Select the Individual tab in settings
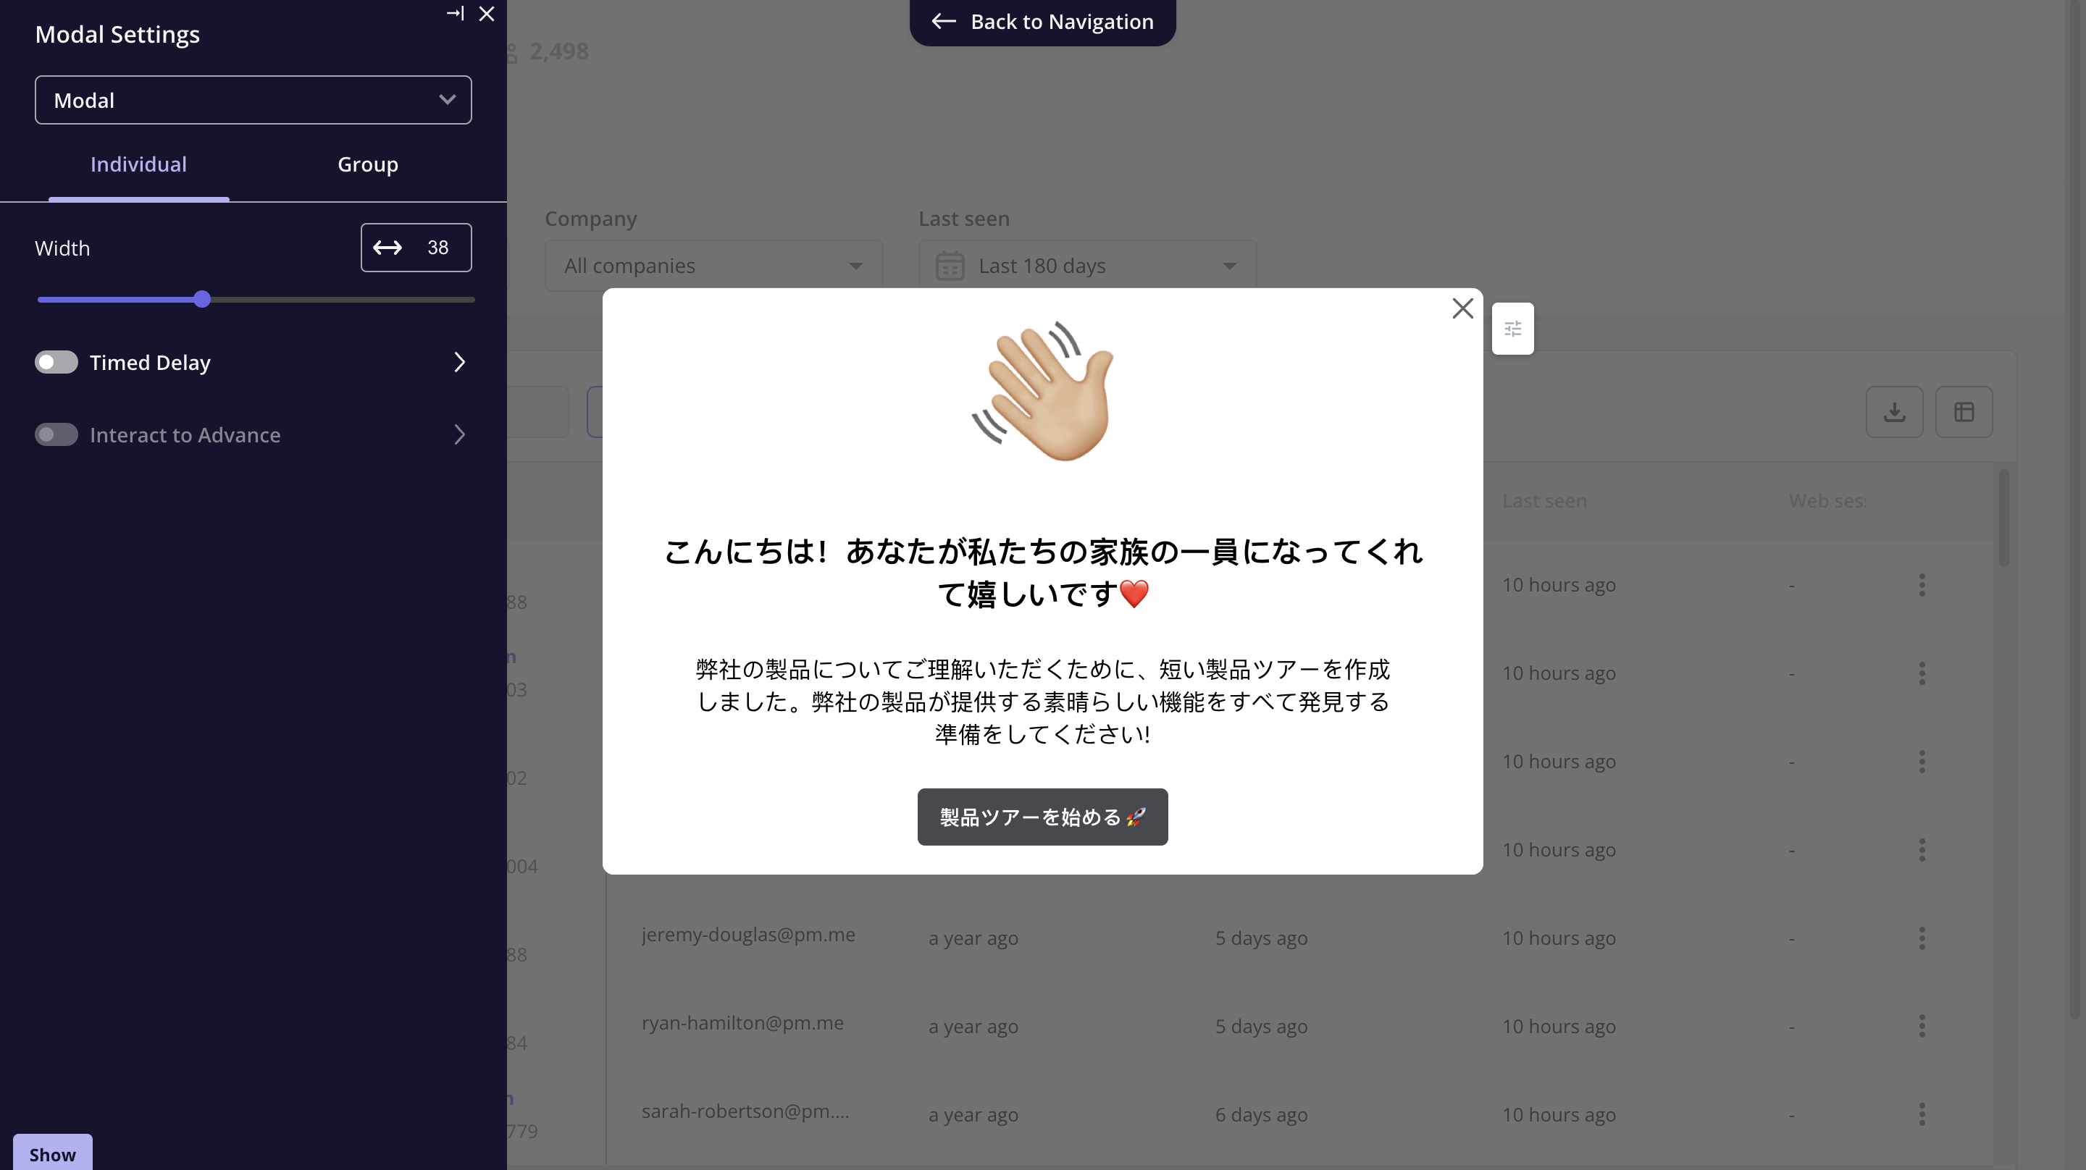Screen dimensions: 2086x1170 click(x=138, y=163)
